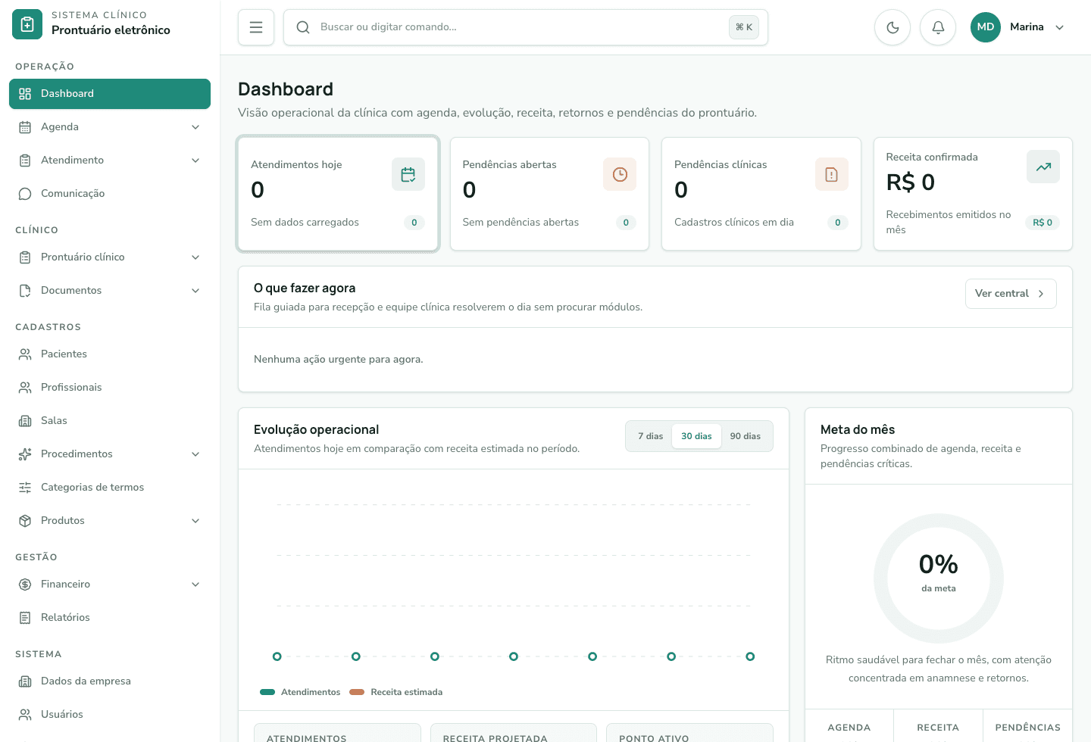Click the Categorias de termos sliders icon
The height and width of the screenshot is (742, 1091).
[x=25, y=488]
